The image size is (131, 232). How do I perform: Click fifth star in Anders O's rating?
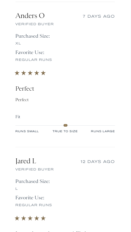click(x=43, y=73)
